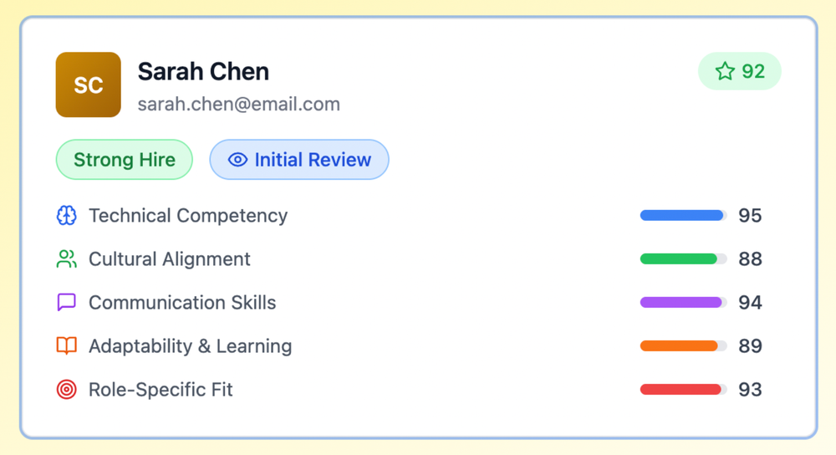Click the blue Technical Competency progress bar
The width and height of the screenshot is (836, 455).
click(683, 216)
